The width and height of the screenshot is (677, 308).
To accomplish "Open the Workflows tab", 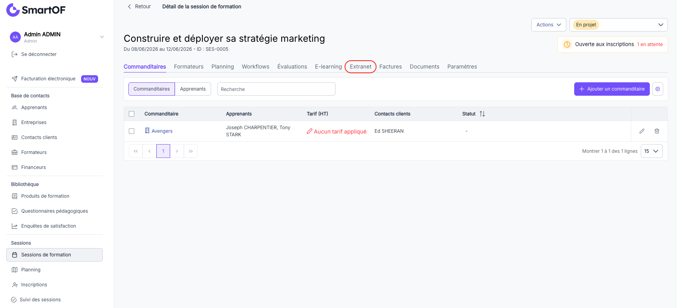I will (x=256, y=67).
